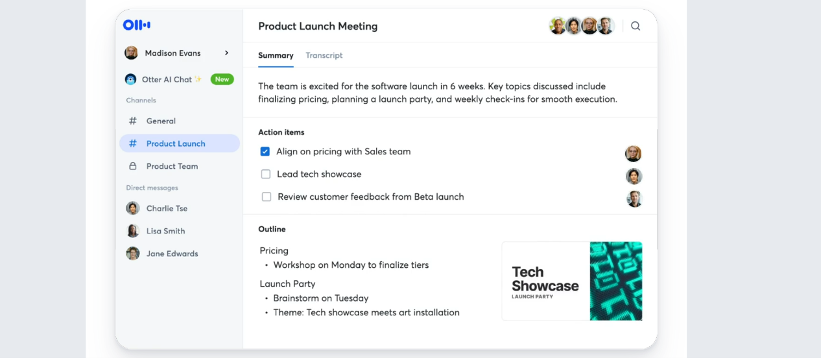Image resolution: width=821 pixels, height=358 pixels.
Task: Open direct message with Jane Edwards
Action: pyautogui.click(x=172, y=254)
